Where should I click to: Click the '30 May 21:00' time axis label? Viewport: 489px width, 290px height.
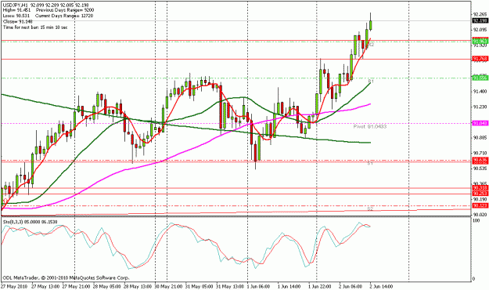coord(168,286)
